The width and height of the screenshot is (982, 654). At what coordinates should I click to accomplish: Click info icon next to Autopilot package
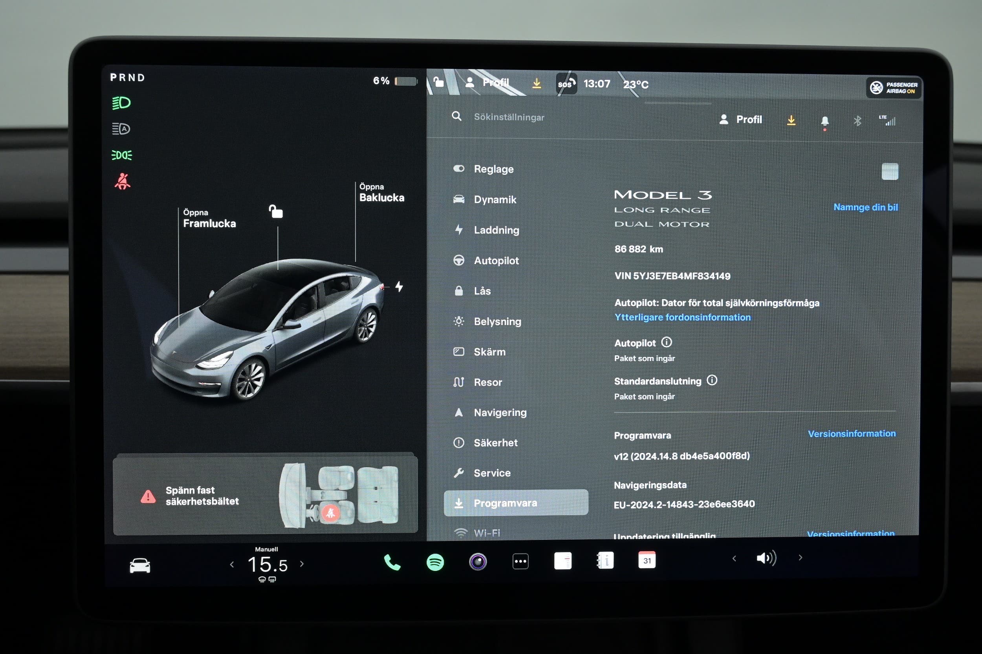click(x=666, y=342)
